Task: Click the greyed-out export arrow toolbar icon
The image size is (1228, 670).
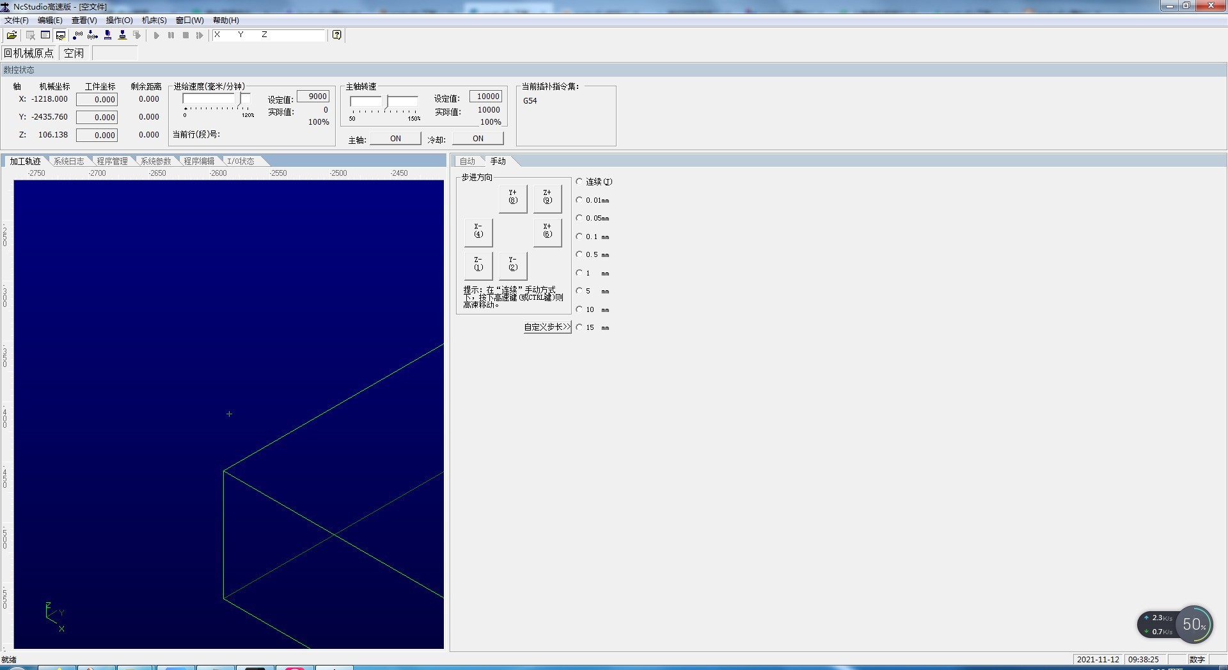Action: point(137,35)
